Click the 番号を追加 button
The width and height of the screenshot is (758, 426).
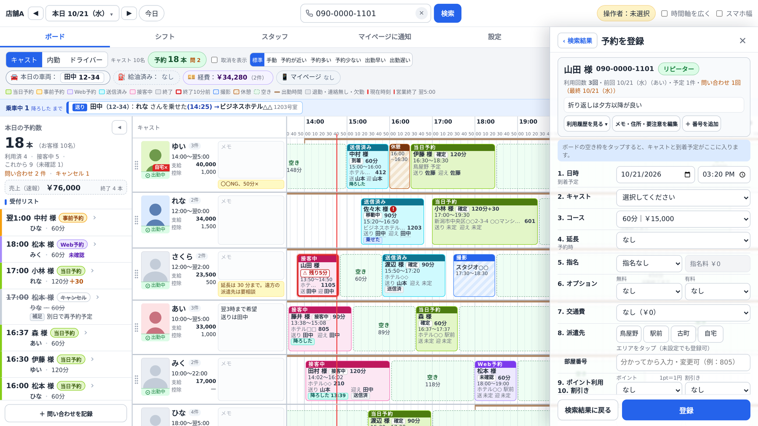pyautogui.click(x=702, y=124)
